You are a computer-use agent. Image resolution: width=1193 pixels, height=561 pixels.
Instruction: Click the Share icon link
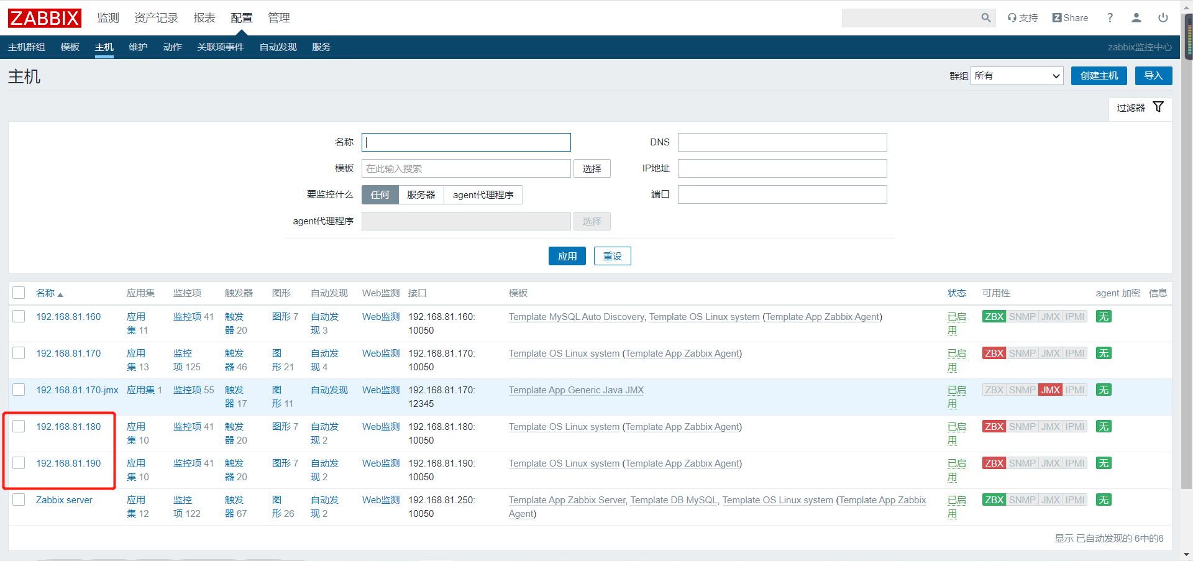point(1070,18)
